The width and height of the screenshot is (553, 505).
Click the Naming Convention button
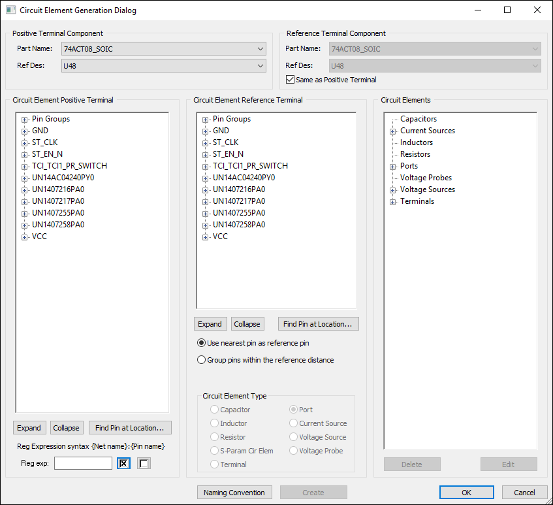(234, 492)
